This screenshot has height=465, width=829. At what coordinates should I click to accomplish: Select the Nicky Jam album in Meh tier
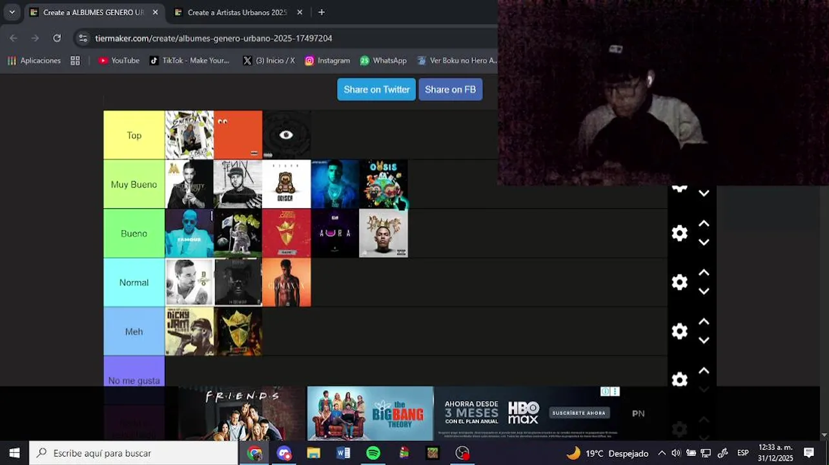[x=189, y=331]
